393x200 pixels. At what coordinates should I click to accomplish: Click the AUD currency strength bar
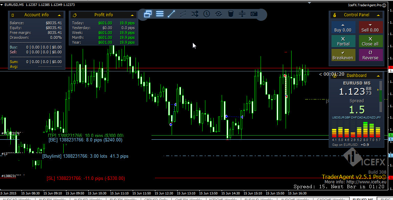click(366, 130)
